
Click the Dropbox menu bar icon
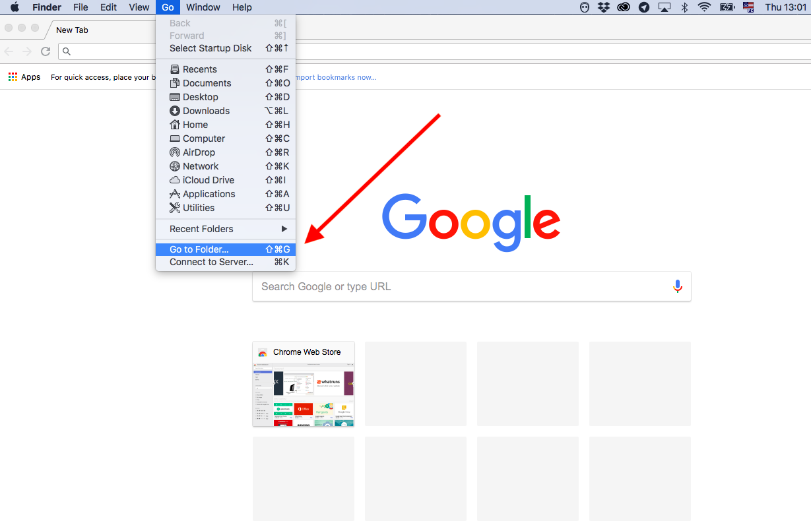603,7
